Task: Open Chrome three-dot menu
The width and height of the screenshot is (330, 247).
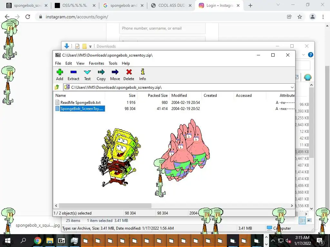Action: 323,17
